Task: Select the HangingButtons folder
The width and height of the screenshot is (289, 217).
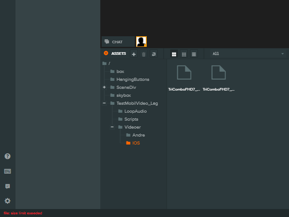Action: pyautogui.click(x=133, y=79)
